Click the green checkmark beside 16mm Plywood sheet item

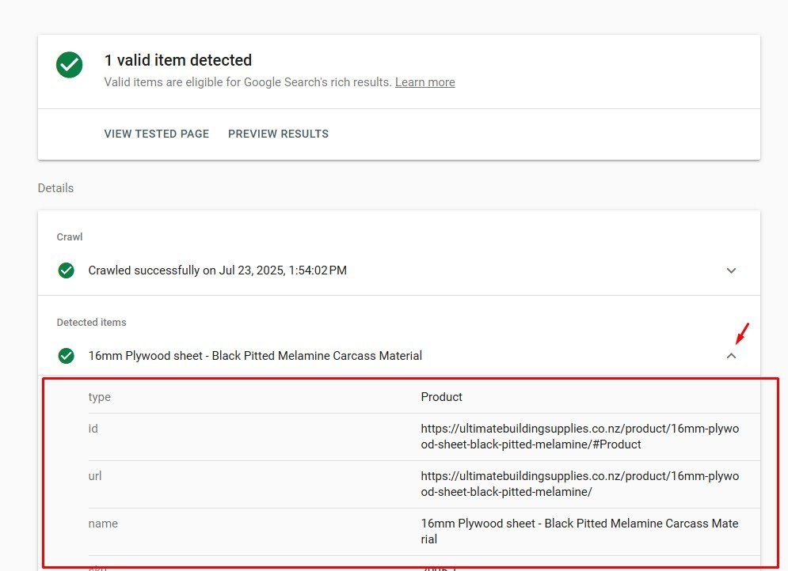67,356
